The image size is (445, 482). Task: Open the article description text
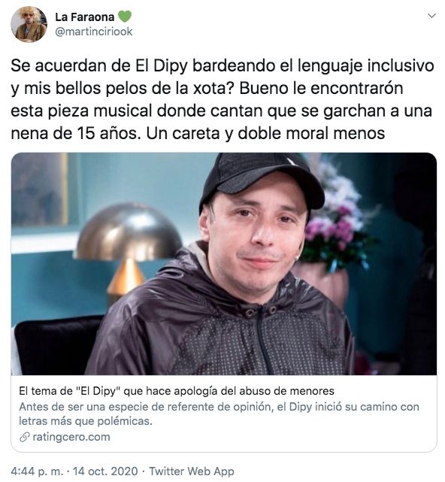219,414
